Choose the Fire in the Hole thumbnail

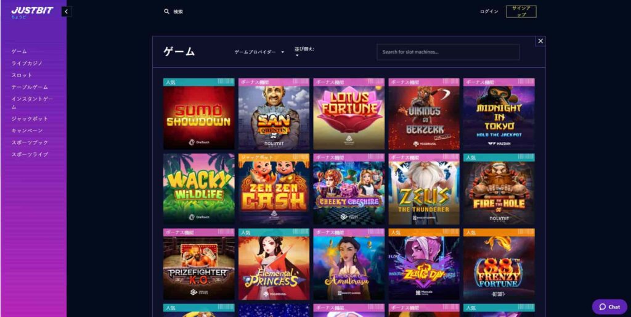(x=499, y=189)
